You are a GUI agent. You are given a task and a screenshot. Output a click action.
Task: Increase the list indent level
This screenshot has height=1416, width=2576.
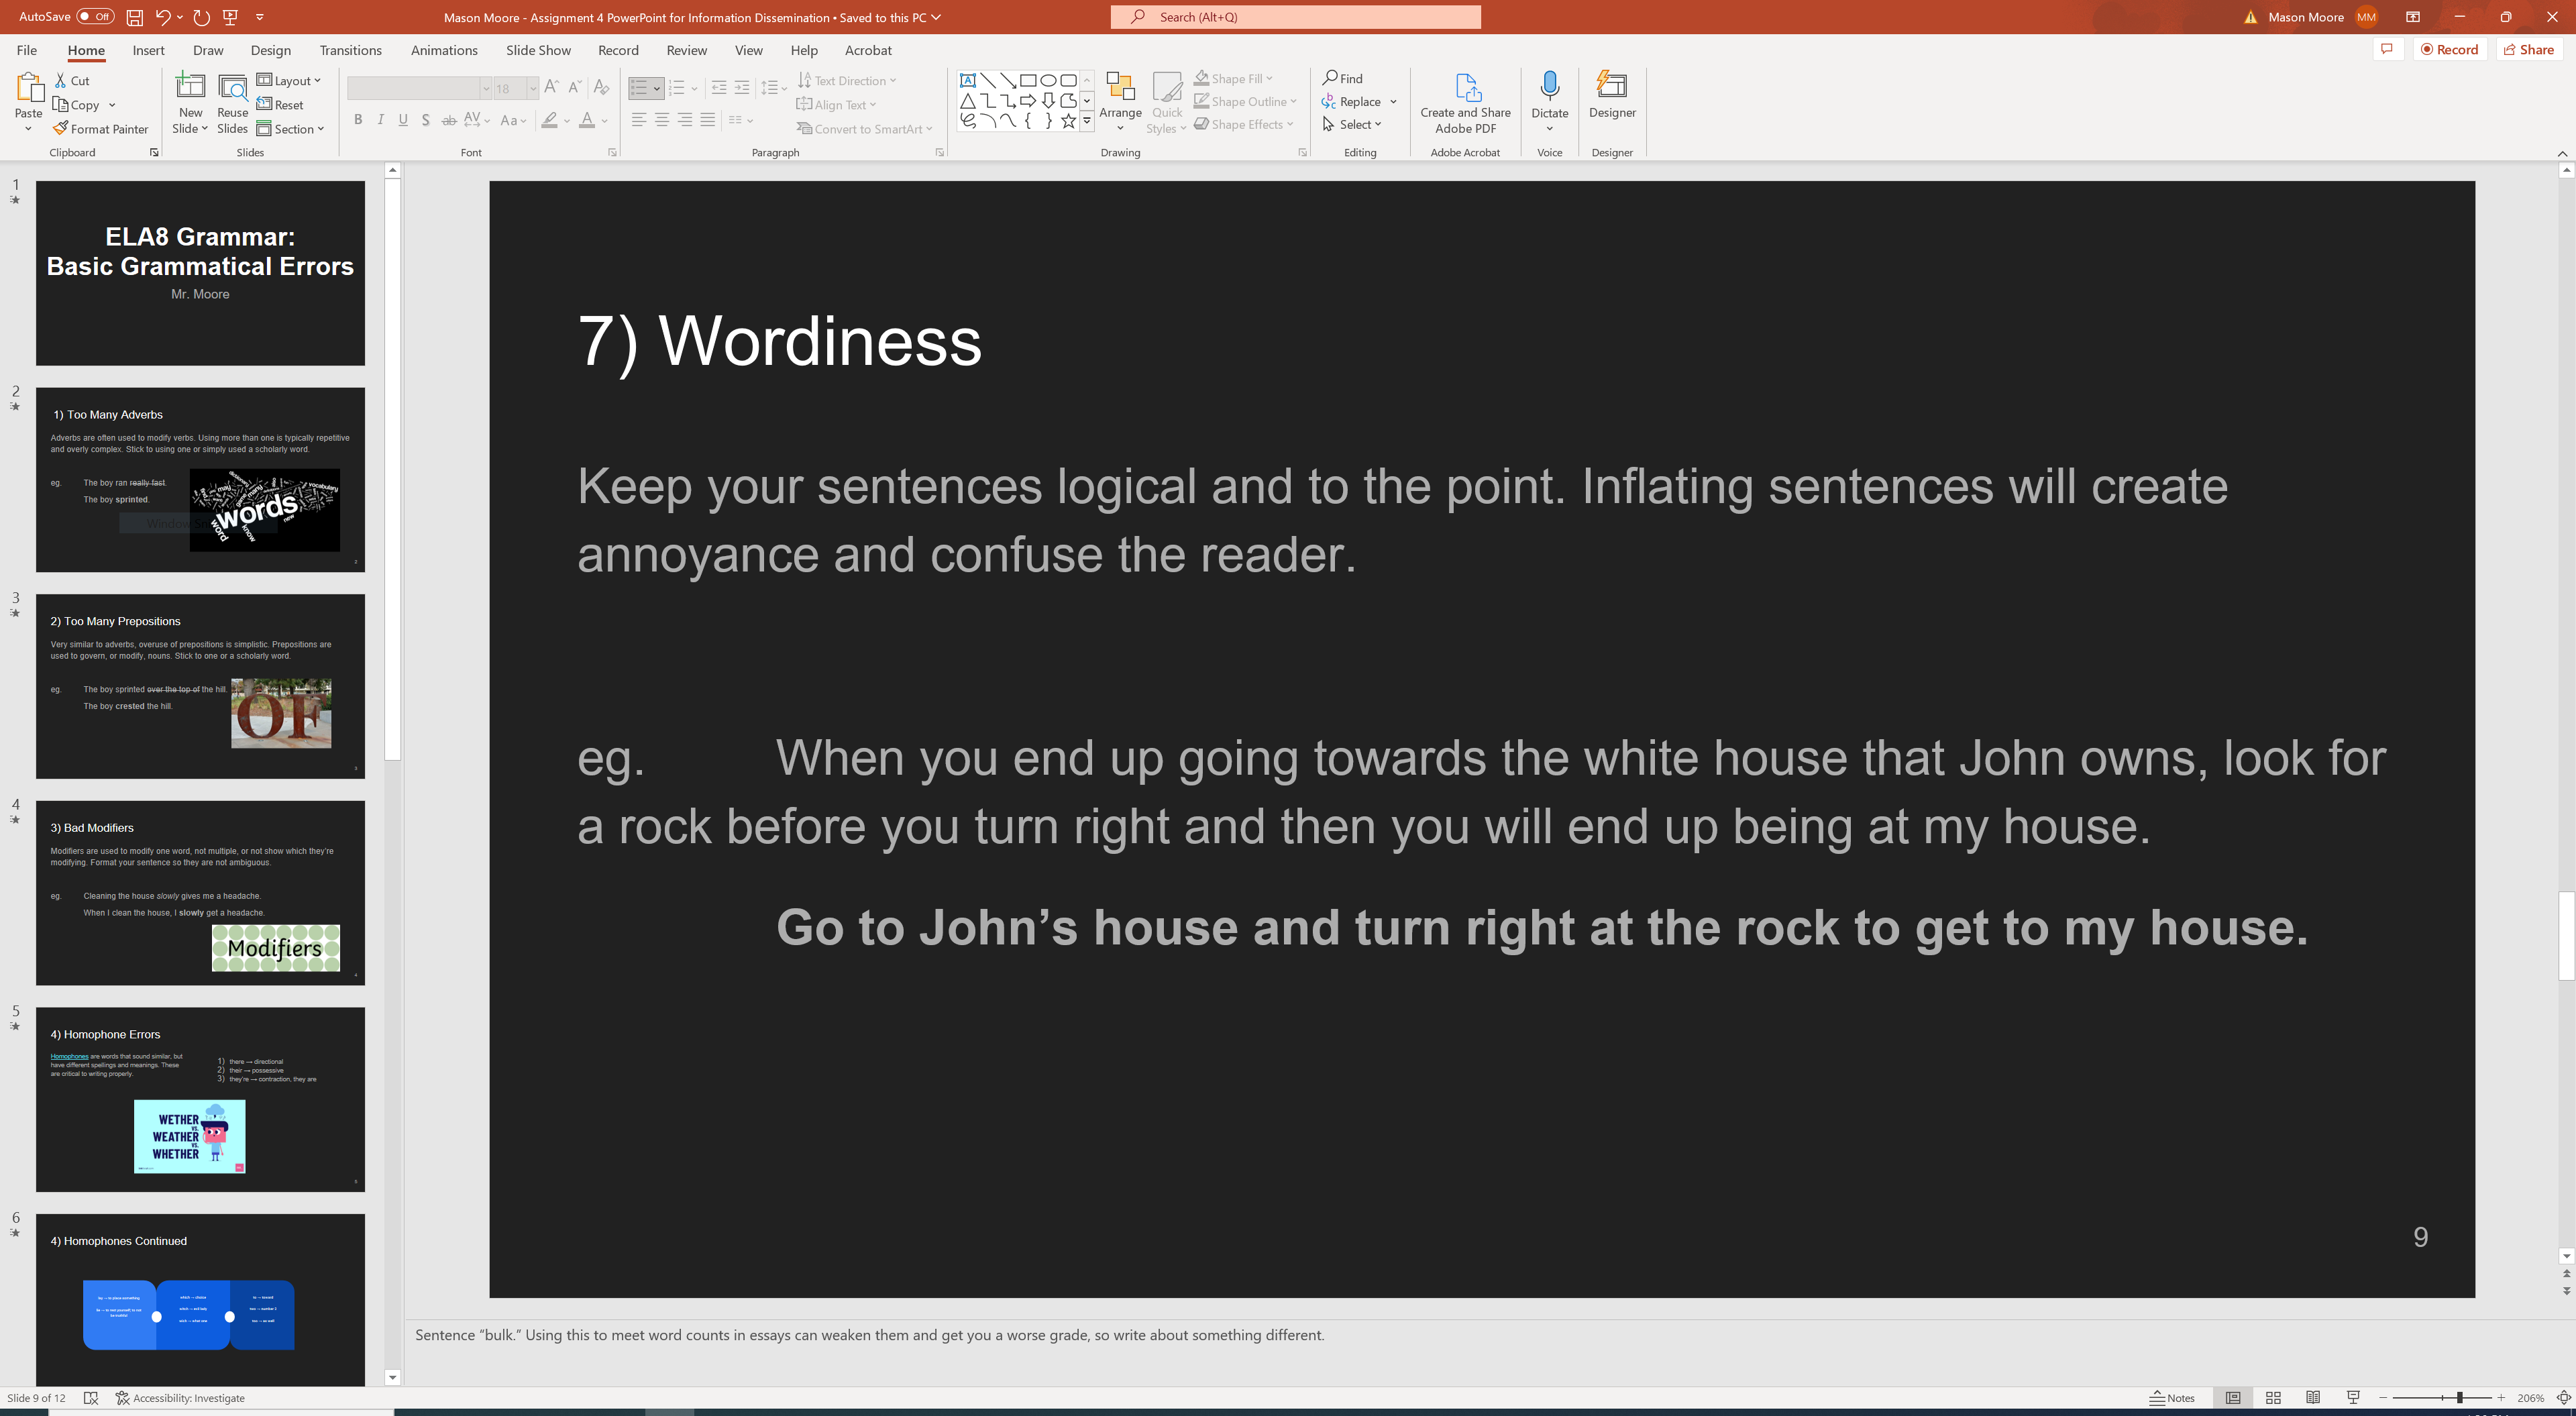741,88
